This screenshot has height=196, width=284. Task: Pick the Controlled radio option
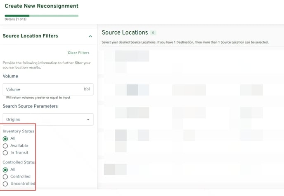click(5, 177)
